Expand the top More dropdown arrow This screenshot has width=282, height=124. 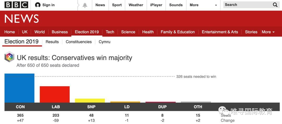[x=216, y=5]
